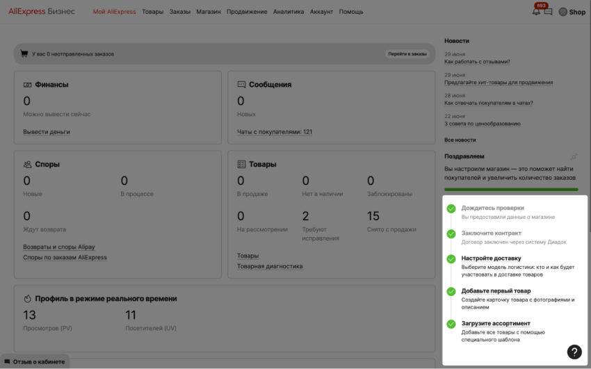Open the notifications bell icon
The image size is (591, 369).
536,12
